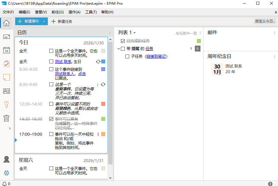This screenshot has width=278, height=186.
Task: Click the red color swatch on 12:30–14:30 event
Action: 103,104
